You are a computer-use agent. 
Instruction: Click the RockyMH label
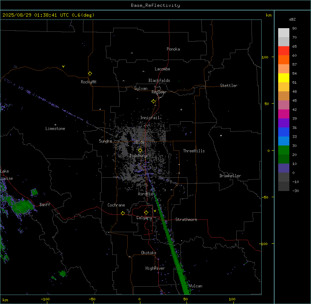88,82
